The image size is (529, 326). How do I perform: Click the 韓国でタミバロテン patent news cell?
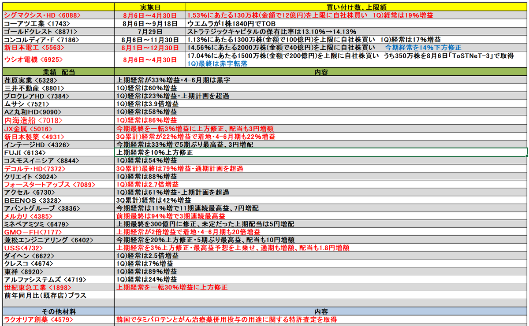(321, 319)
